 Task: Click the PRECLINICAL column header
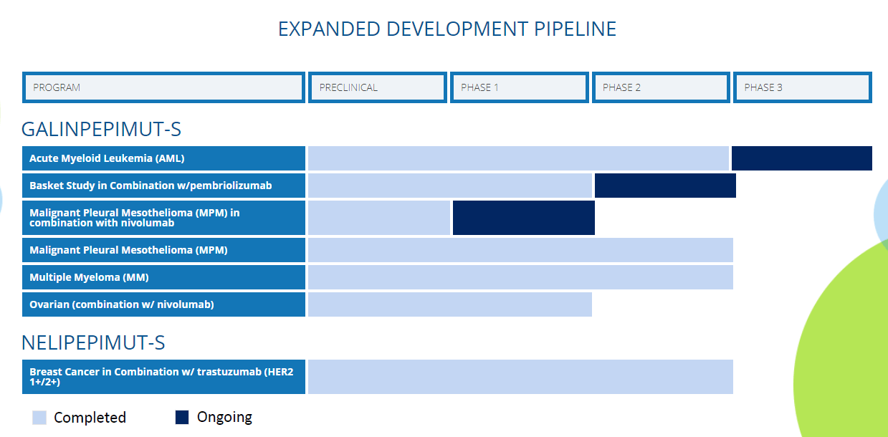click(x=377, y=87)
